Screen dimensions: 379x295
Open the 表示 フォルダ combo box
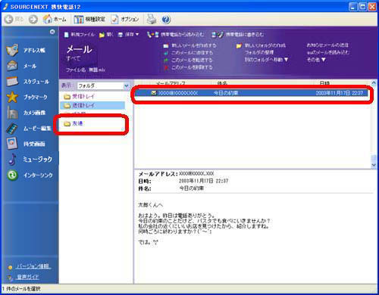pyautogui.click(x=104, y=86)
